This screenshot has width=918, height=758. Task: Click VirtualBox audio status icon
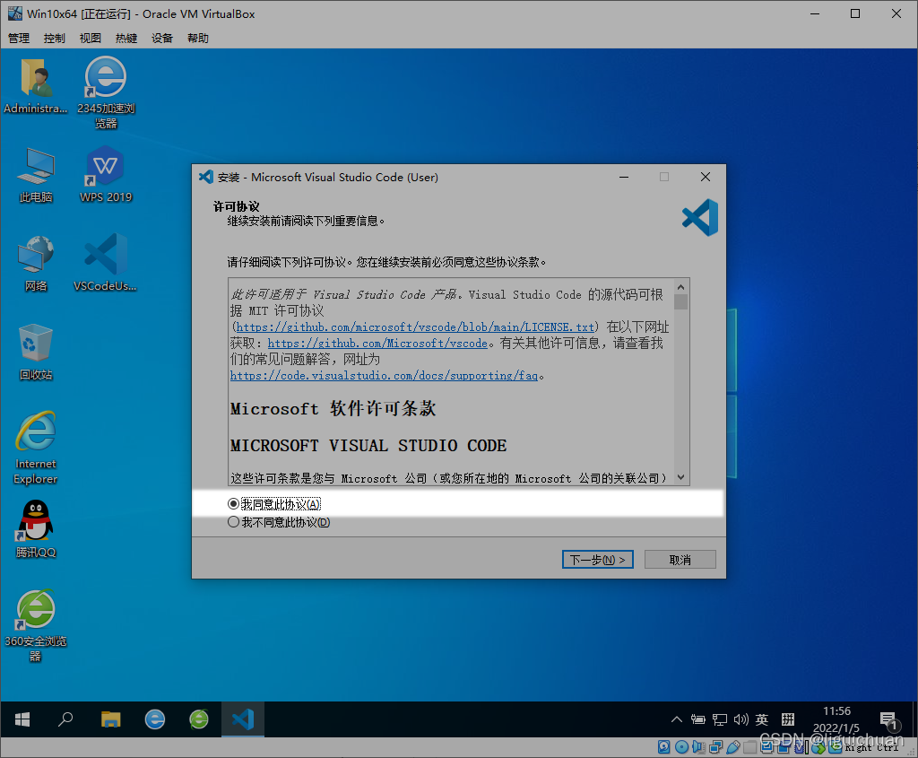(x=698, y=747)
